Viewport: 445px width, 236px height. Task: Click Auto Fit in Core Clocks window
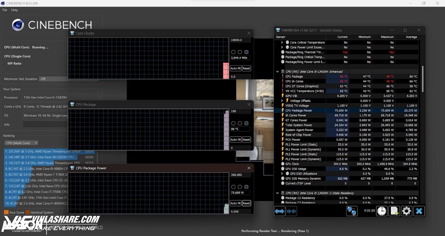tap(236, 68)
